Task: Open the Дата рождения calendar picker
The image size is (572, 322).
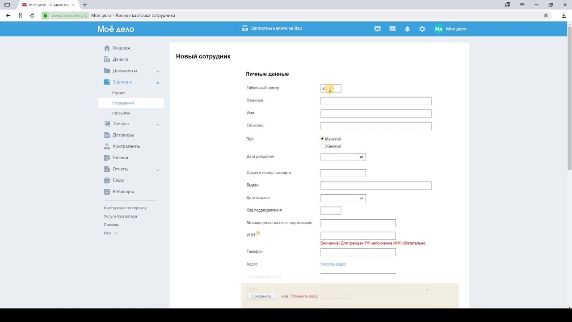Action: click(362, 157)
